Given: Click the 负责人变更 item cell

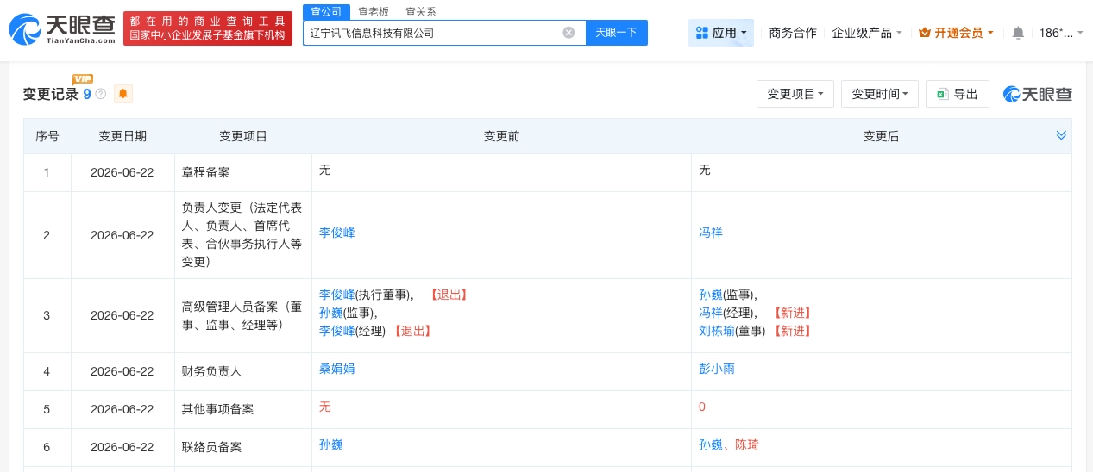Looking at the screenshot, I should (x=242, y=235).
